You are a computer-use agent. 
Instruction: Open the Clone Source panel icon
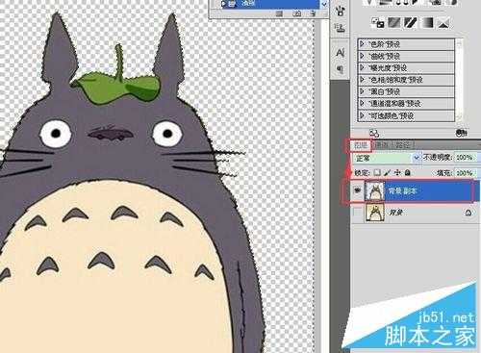tap(341, 29)
